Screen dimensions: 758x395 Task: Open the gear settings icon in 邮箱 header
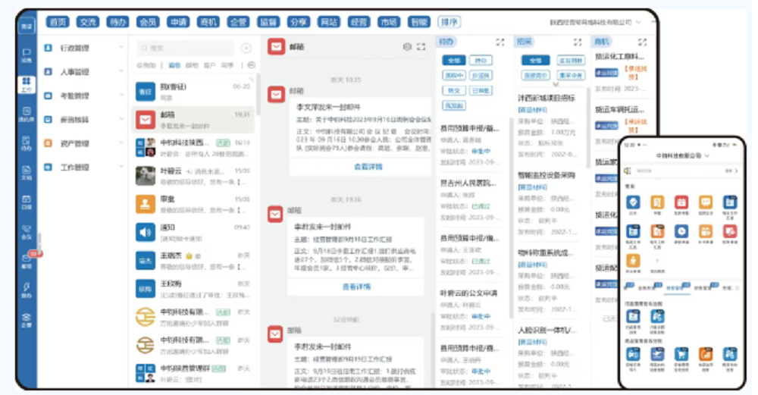[407, 47]
